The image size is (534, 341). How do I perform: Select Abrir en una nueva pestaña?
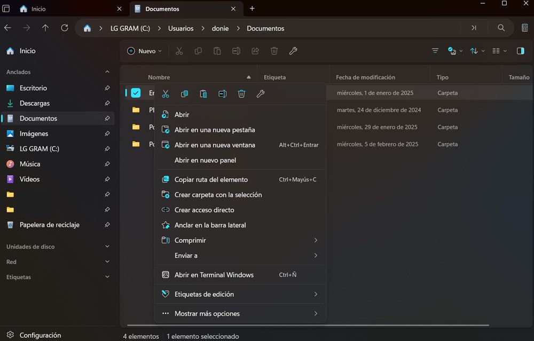tap(240, 130)
